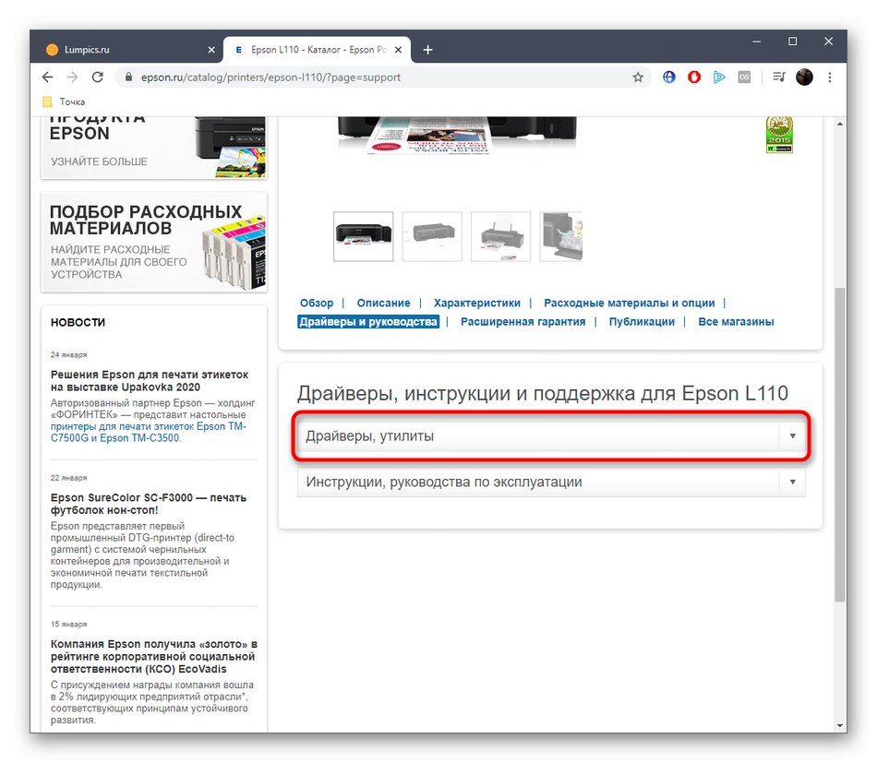The height and width of the screenshot is (763, 877).
Task: Click the blue video downloader extension icon
Action: pos(719,77)
